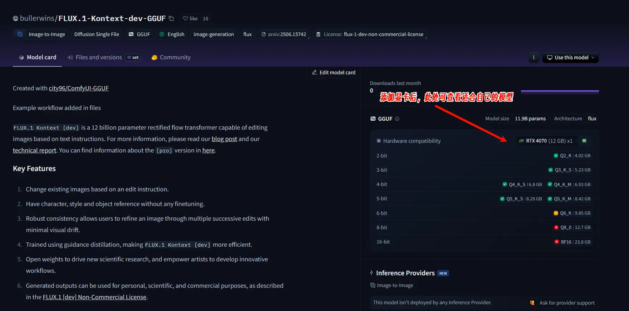Switch to Model card tab
Screen dimensions: 629x311
38,57
